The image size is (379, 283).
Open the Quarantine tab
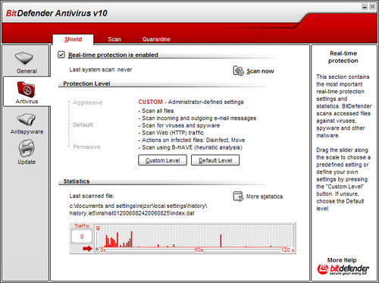(156, 39)
